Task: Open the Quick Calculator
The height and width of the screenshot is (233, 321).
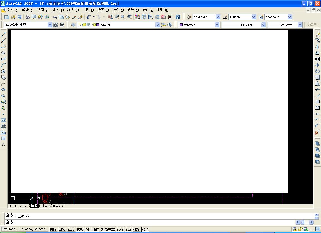Action: point(169,17)
